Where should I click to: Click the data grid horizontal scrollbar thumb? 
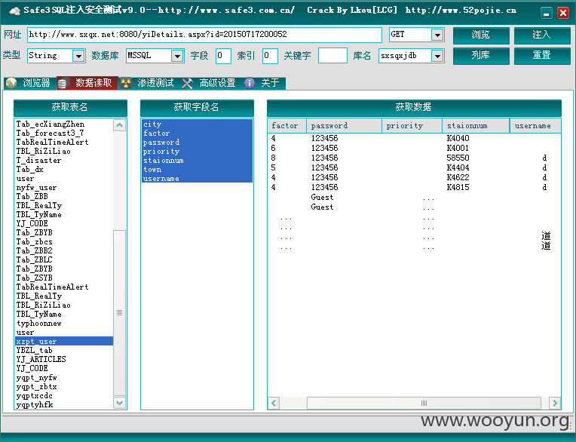tap(424, 403)
